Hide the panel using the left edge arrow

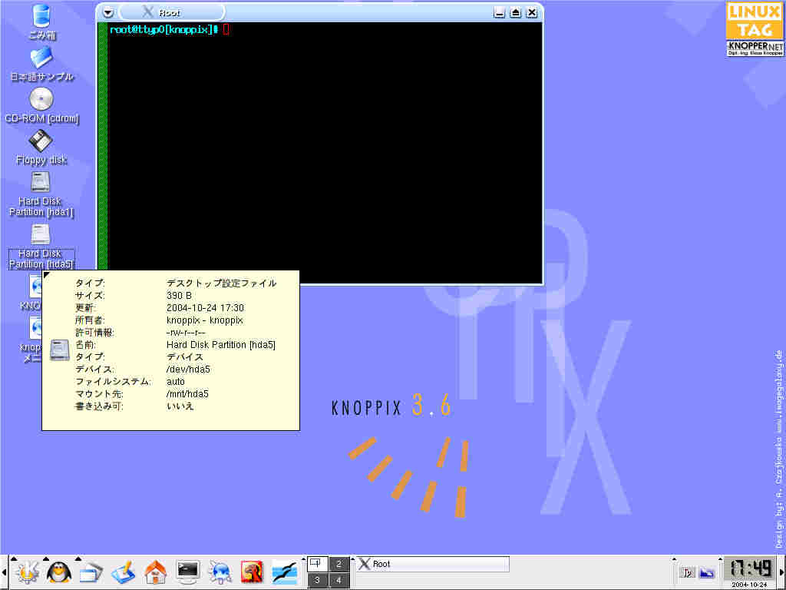[3, 572]
